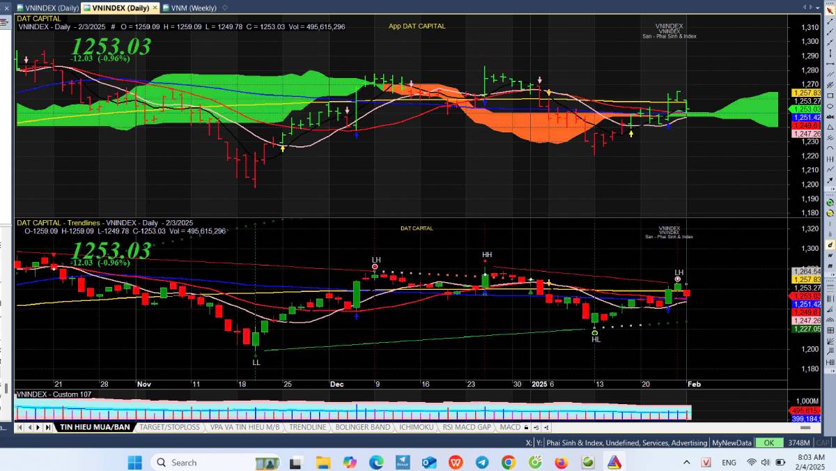Click the green OK status button
Image resolution: width=836 pixels, height=471 pixels.
coord(768,443)
